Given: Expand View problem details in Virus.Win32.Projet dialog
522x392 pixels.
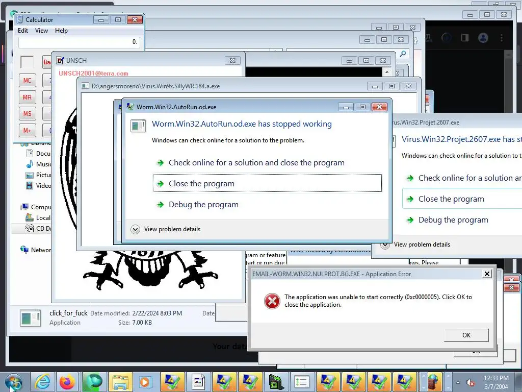Looking at the screenshot, I should (x=416, y=244).
